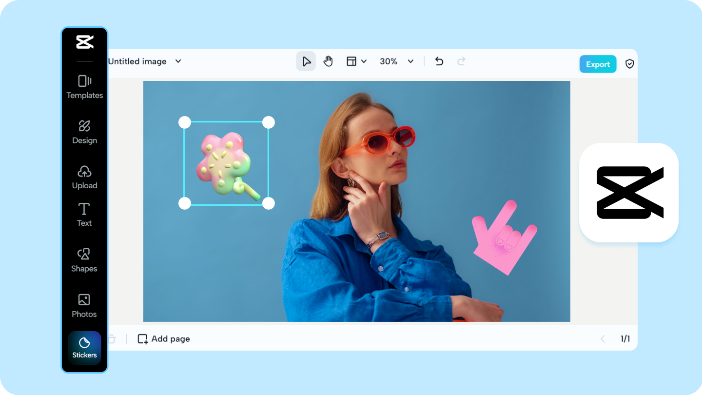Expand the zoom level dropdown arrow
The width and height of the screenshot is (702, 395).
[410, 61]
